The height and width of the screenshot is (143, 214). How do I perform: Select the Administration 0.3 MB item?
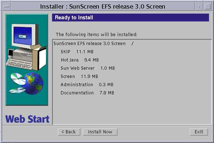click(87, 85)
